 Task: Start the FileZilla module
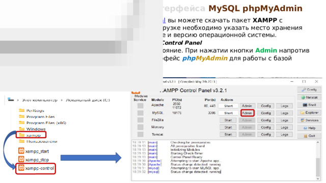(228, 120)
